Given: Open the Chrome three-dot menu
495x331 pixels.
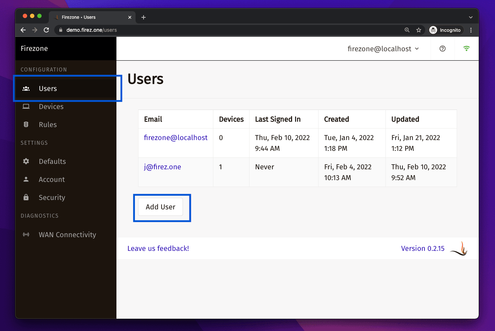Looking at the screenshot, I should (471, 30).
